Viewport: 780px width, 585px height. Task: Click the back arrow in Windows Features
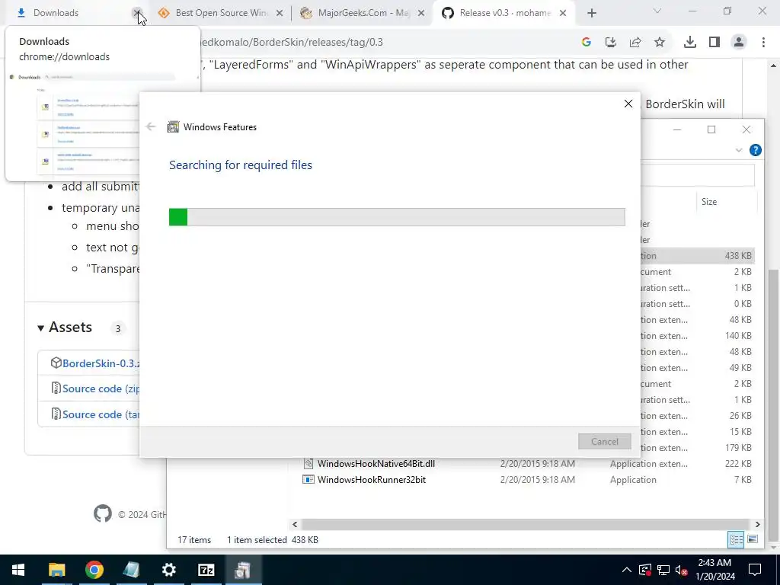click(151, 127)
